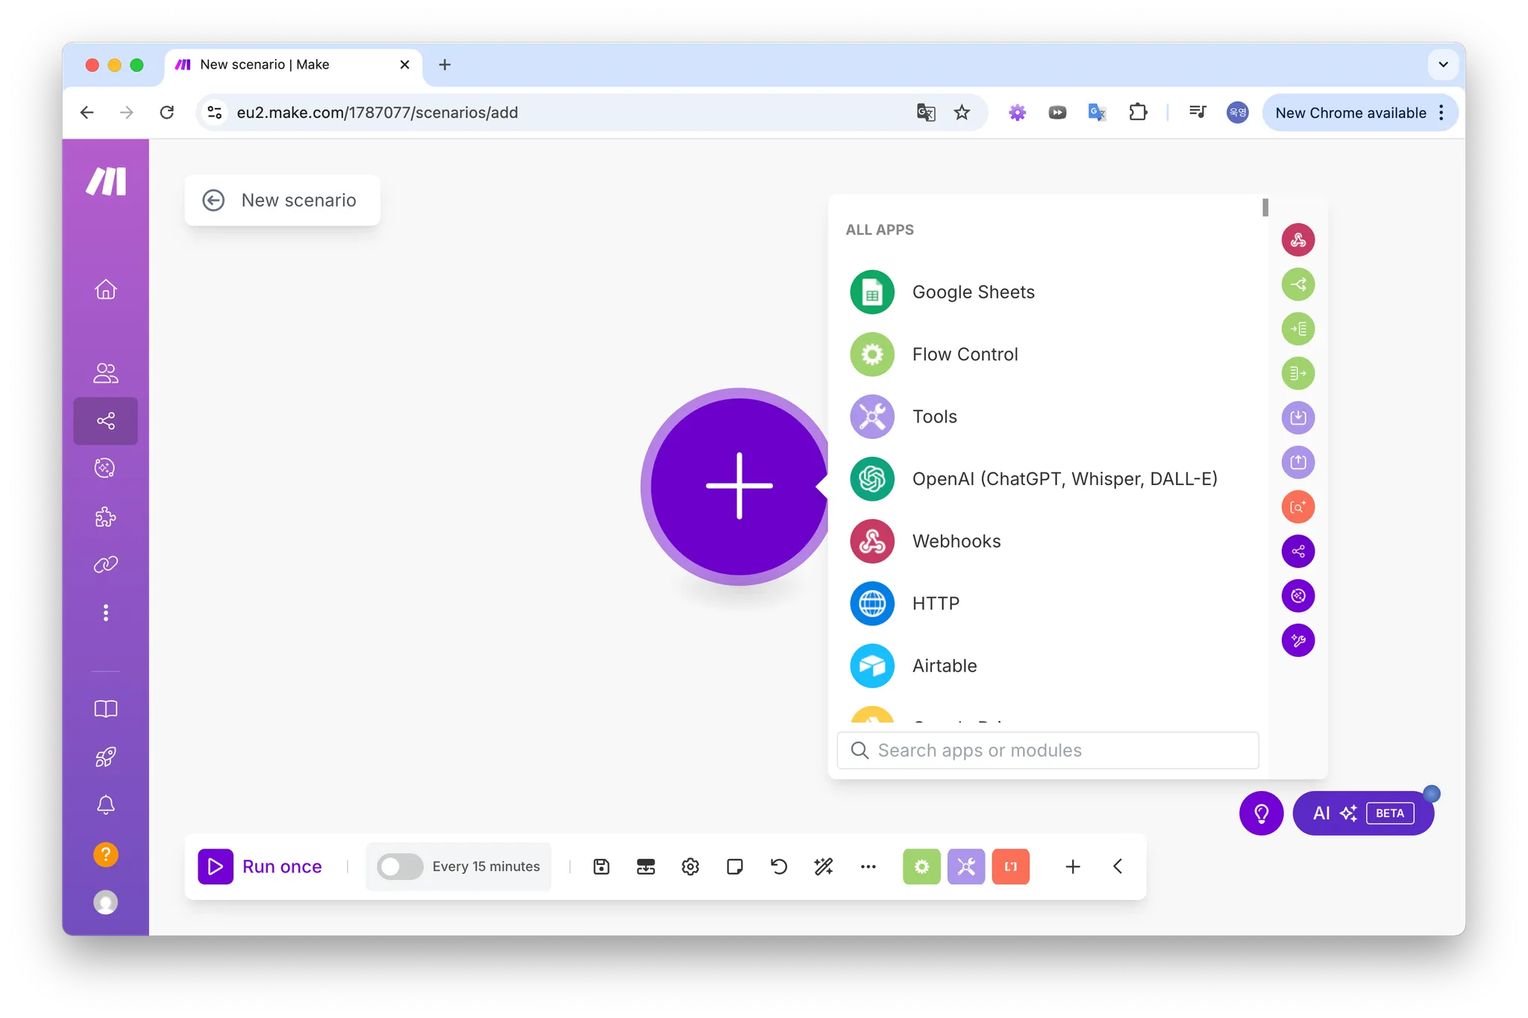The image size is (1528, 1018).
Task: Open the Team members sidebar icon
Action: point(105,373)
